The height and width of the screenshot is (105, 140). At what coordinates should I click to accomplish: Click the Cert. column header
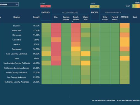click(x=135, y=17)
